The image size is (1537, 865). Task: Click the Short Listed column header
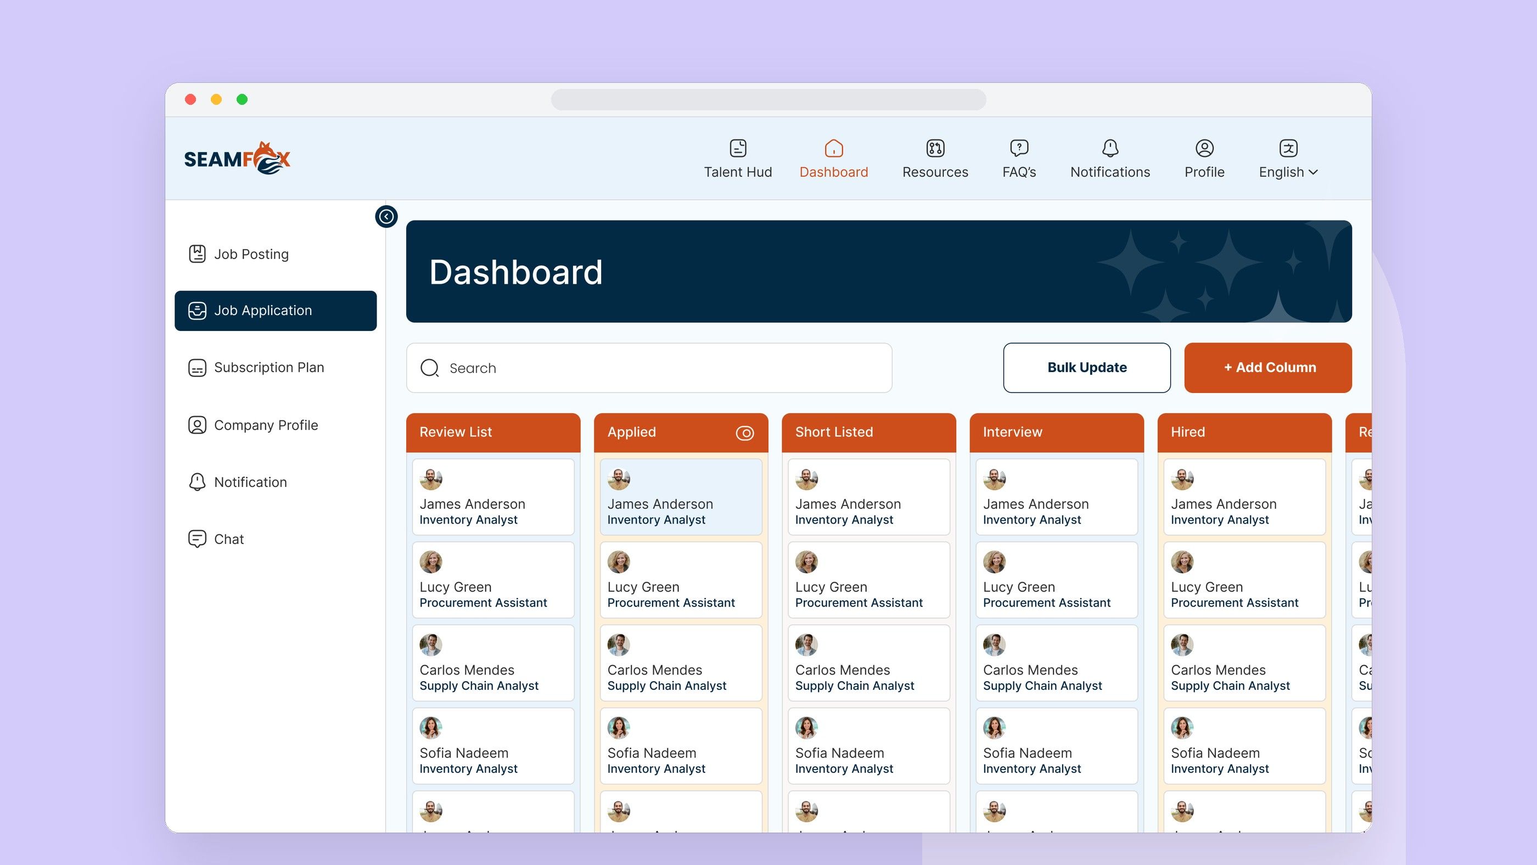869,432
